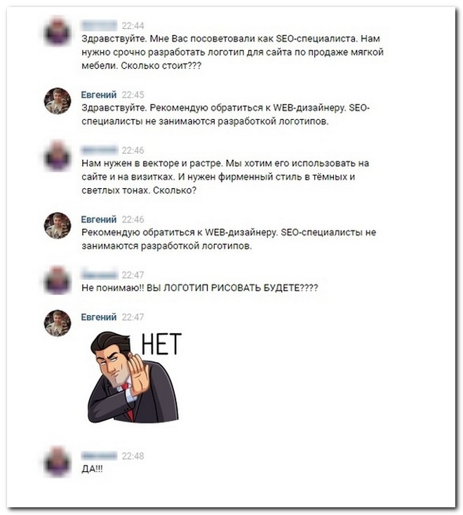Click the НЕТ businessman sticker
463x515 pixels.
click(x=135, y=377)
